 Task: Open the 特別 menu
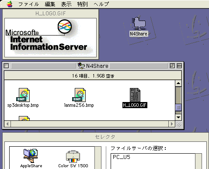83,4
